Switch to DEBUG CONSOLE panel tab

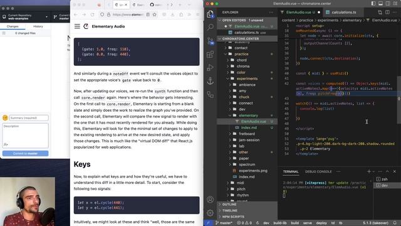coord(318,171)
